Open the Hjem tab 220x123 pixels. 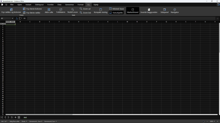tap(19, 5)
